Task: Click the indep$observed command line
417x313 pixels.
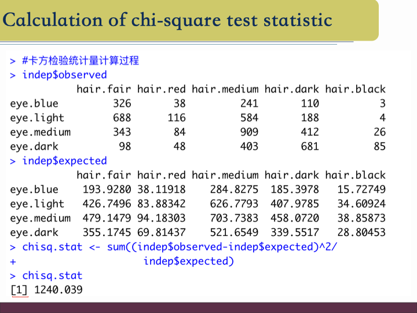Action: point(64,75)
